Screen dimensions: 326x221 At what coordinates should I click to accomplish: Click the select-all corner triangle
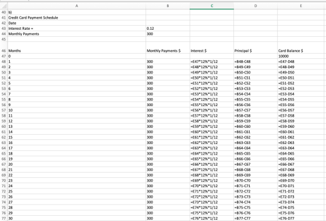click(3, 6)
